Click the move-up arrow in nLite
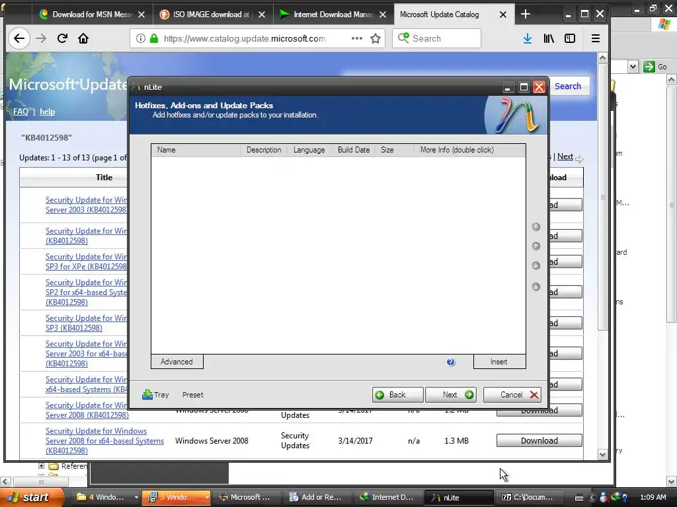This screenshot has height=507, width=677. [x=536, y=246]
